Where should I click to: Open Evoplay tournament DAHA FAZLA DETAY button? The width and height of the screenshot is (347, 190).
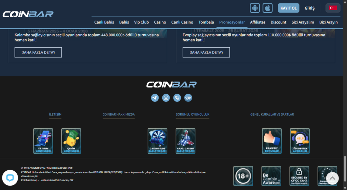tap(206, 52)
